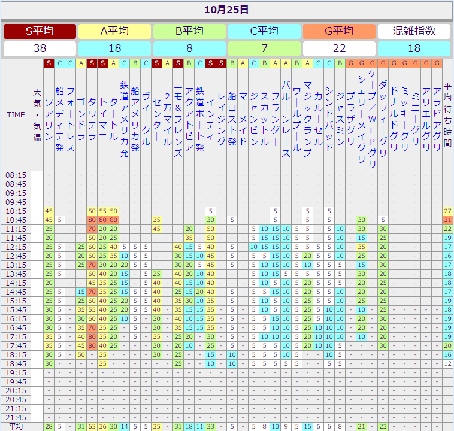
Task: Select the yellow A平均 header
Action: [114, 31]
